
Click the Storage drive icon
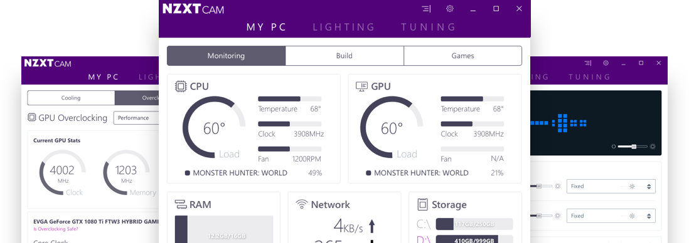(x=422, y=204)
